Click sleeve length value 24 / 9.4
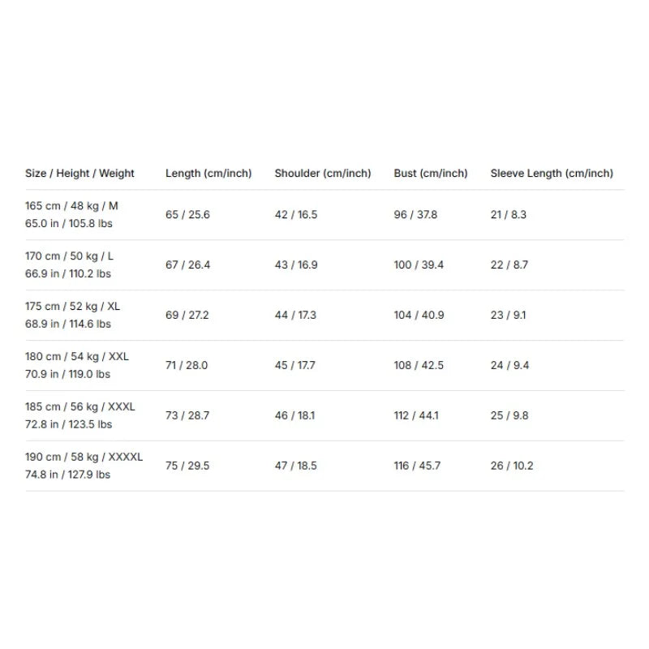 click(x=510, y=365)
